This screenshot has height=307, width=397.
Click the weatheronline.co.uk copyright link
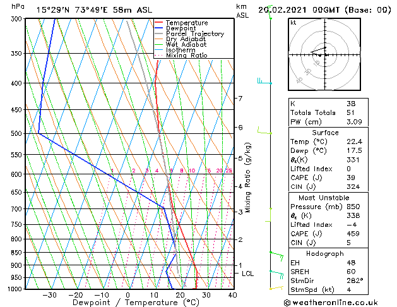coord(331,303)
